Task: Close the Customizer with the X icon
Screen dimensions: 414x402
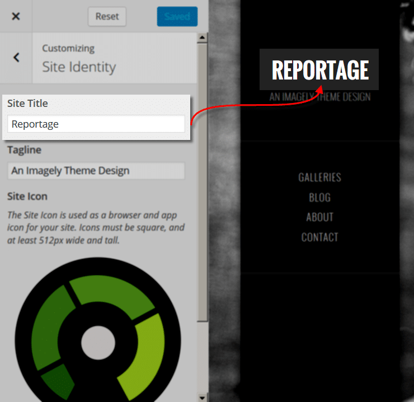Action: click(x=16, y=16)
